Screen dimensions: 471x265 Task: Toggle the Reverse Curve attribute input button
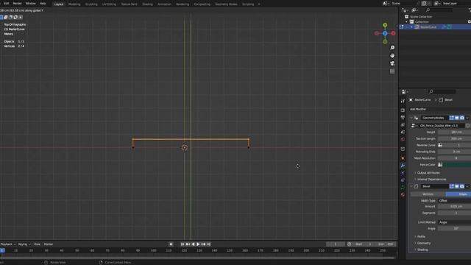click(x=440, y=145)
